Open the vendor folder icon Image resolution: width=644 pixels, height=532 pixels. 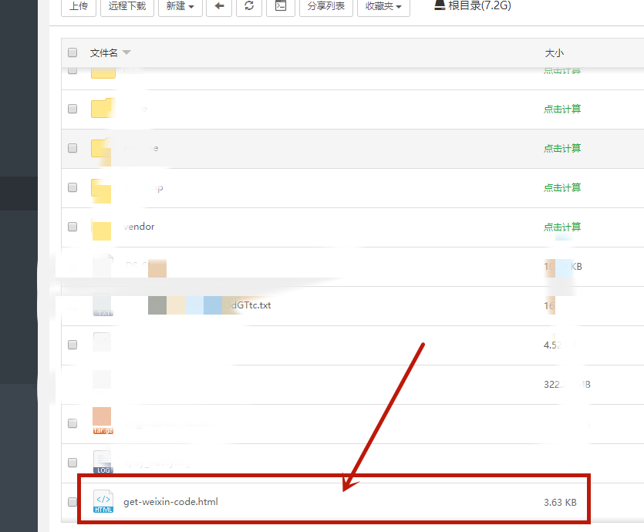click(102, 230)
